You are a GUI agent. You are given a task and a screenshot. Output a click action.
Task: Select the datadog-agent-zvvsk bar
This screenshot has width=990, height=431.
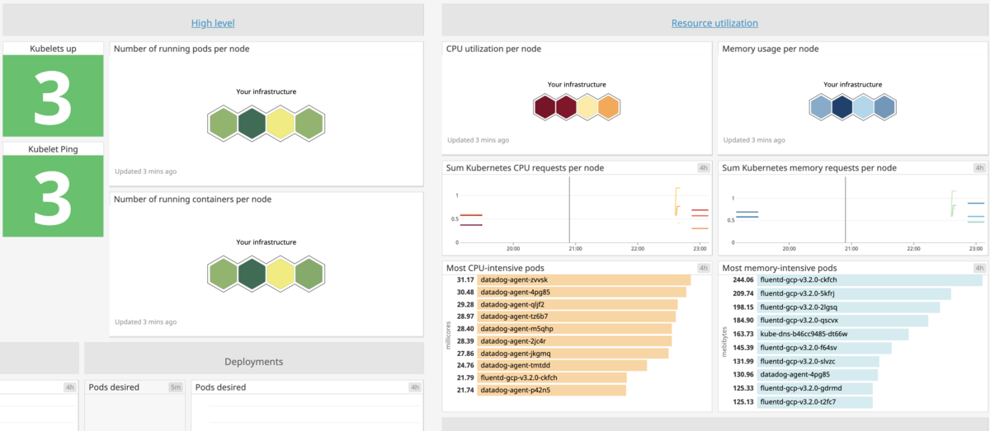pos(584,280)
